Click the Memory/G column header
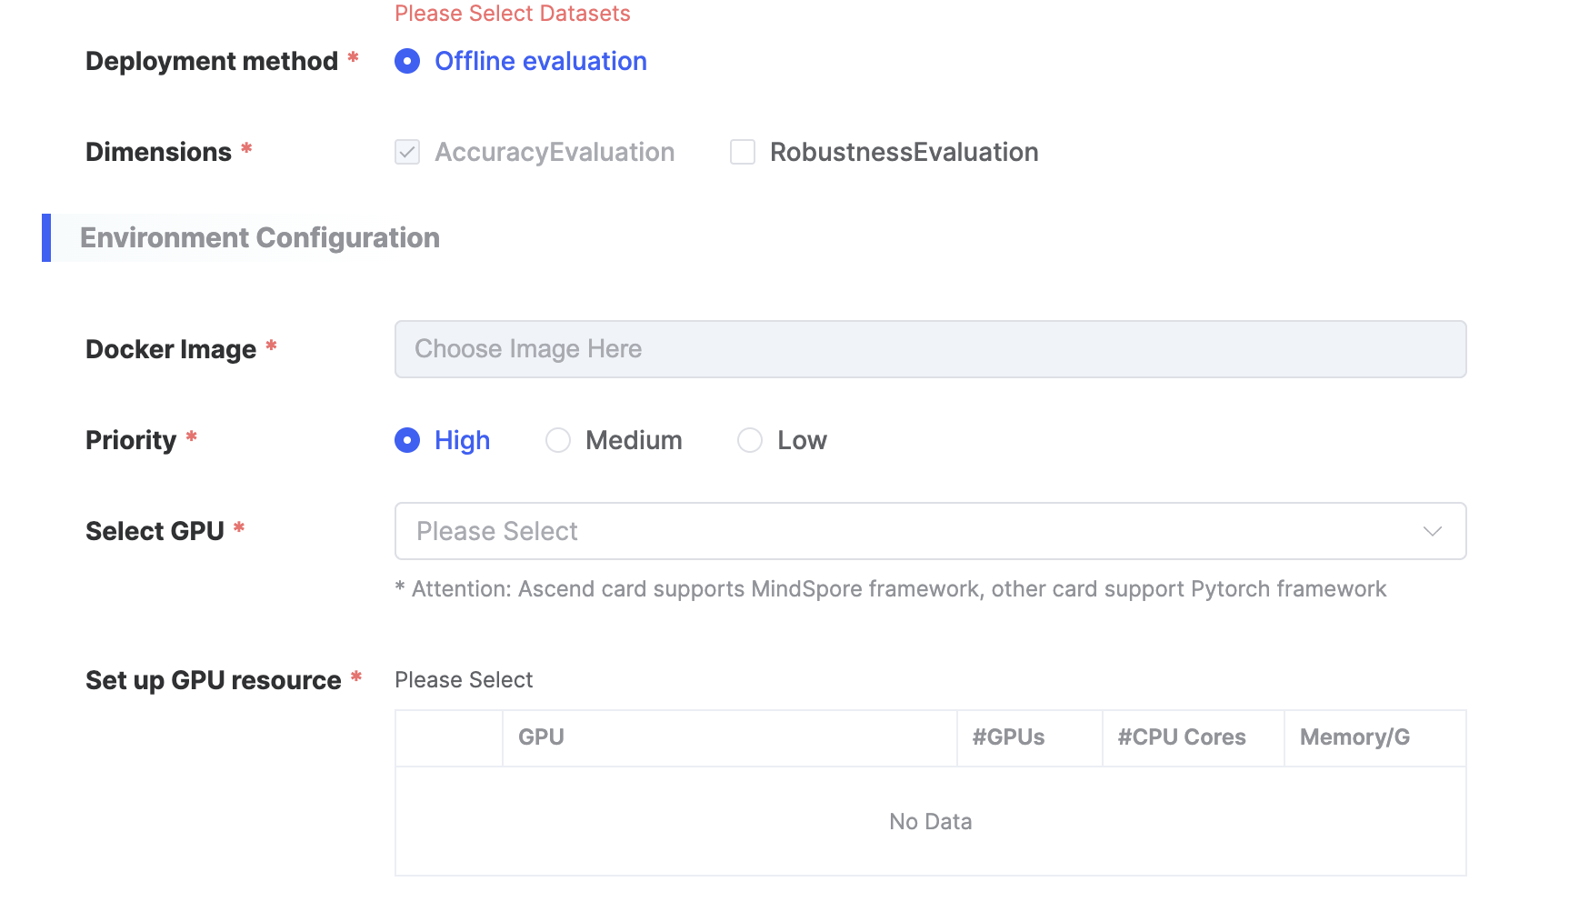 pyautogui.click(x=1354, y=737)
